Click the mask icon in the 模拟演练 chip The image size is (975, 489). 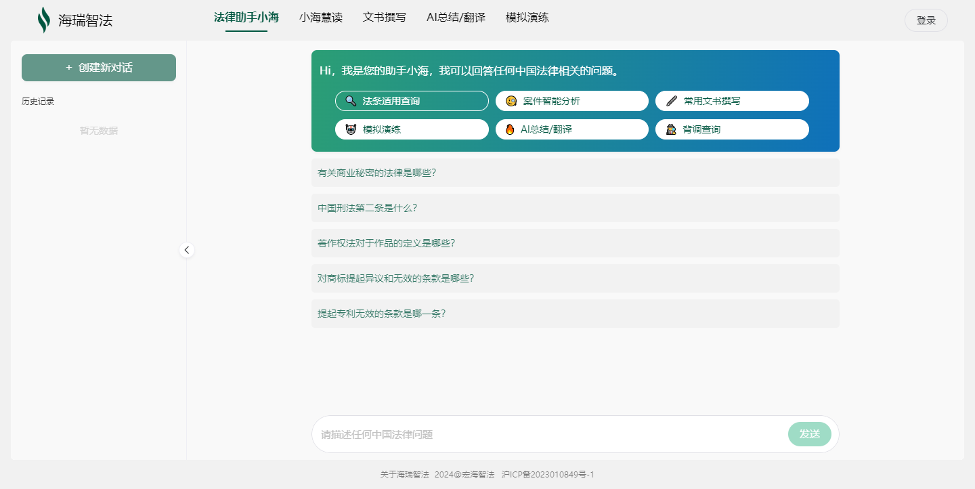tap(351, 129)
